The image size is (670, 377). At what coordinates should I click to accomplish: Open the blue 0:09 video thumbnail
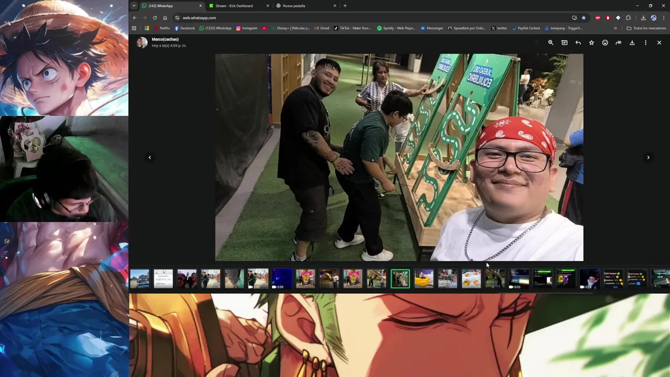click(x=282, y=279)
